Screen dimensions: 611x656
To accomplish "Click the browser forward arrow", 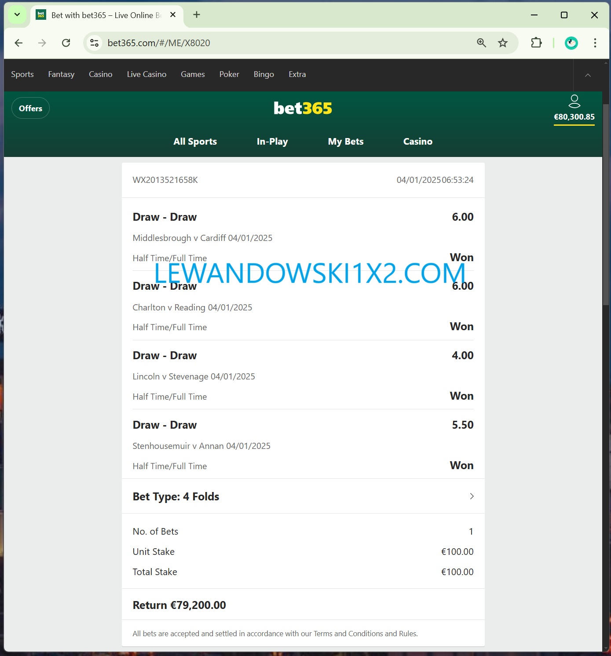I will [x=42, y=43].
